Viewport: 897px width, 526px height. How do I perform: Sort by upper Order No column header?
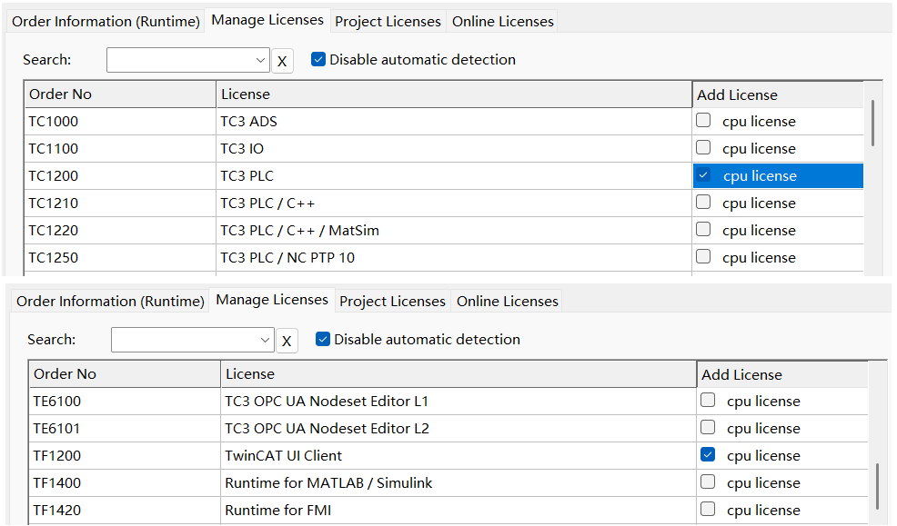point(120,94)
